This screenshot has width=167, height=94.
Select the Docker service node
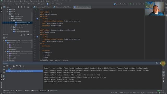pos(11,69)
